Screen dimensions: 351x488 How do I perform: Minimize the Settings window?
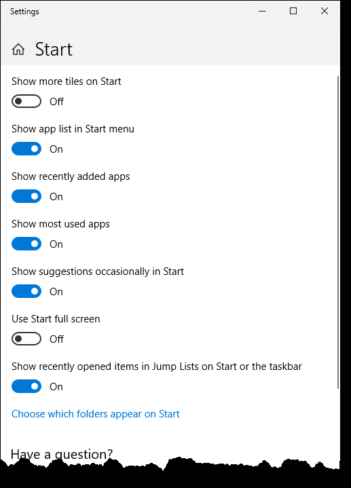pyautogui.click(x=262, y=12)
